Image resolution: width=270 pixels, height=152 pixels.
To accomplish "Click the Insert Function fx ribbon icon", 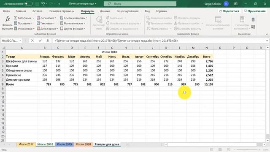I will (8, 19).
